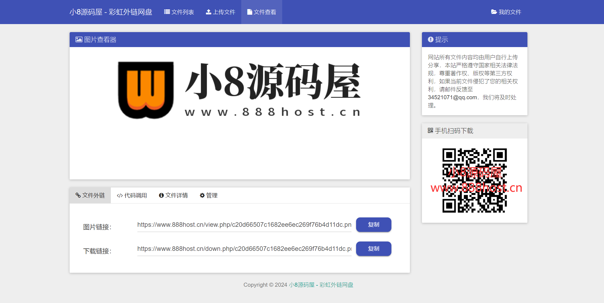
Task: Click the Copyright © 2024 footer text
Action: (x=265, y=285)
